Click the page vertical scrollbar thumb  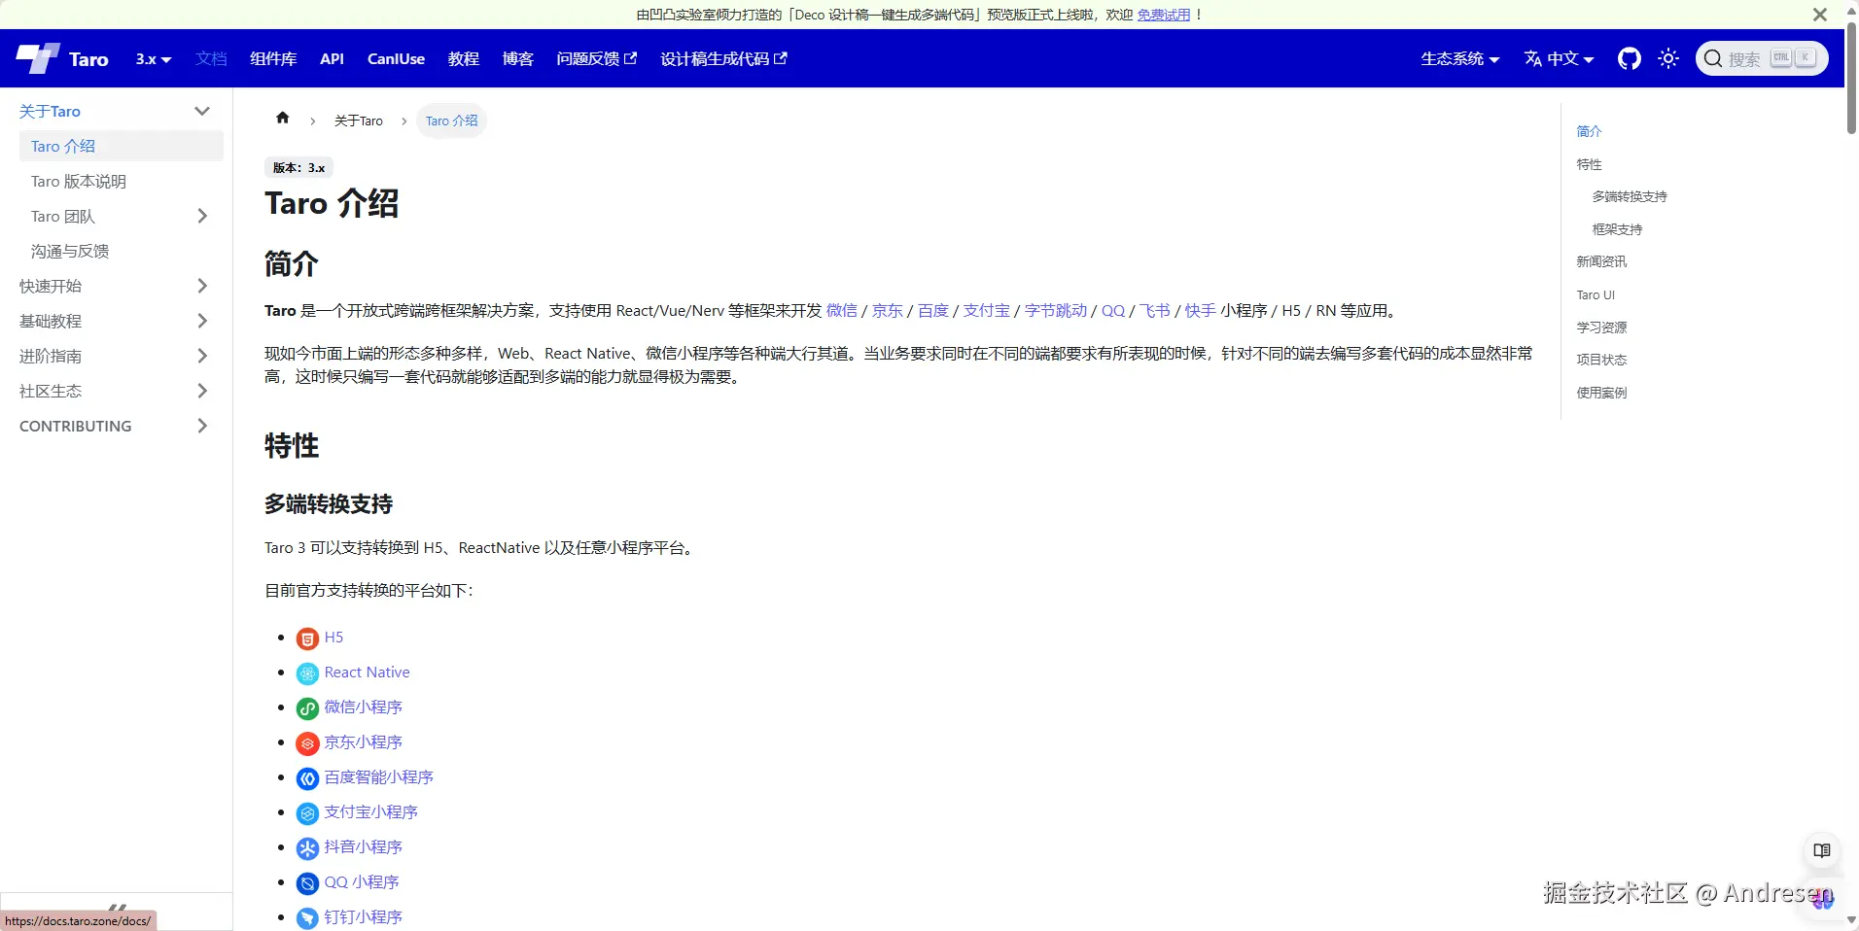tap(1851, 78)
